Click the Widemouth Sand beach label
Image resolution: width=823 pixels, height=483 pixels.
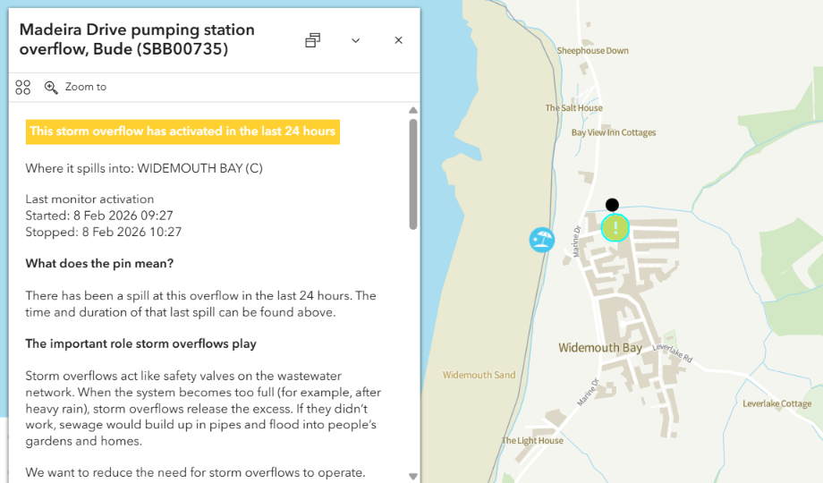point(479,375)
